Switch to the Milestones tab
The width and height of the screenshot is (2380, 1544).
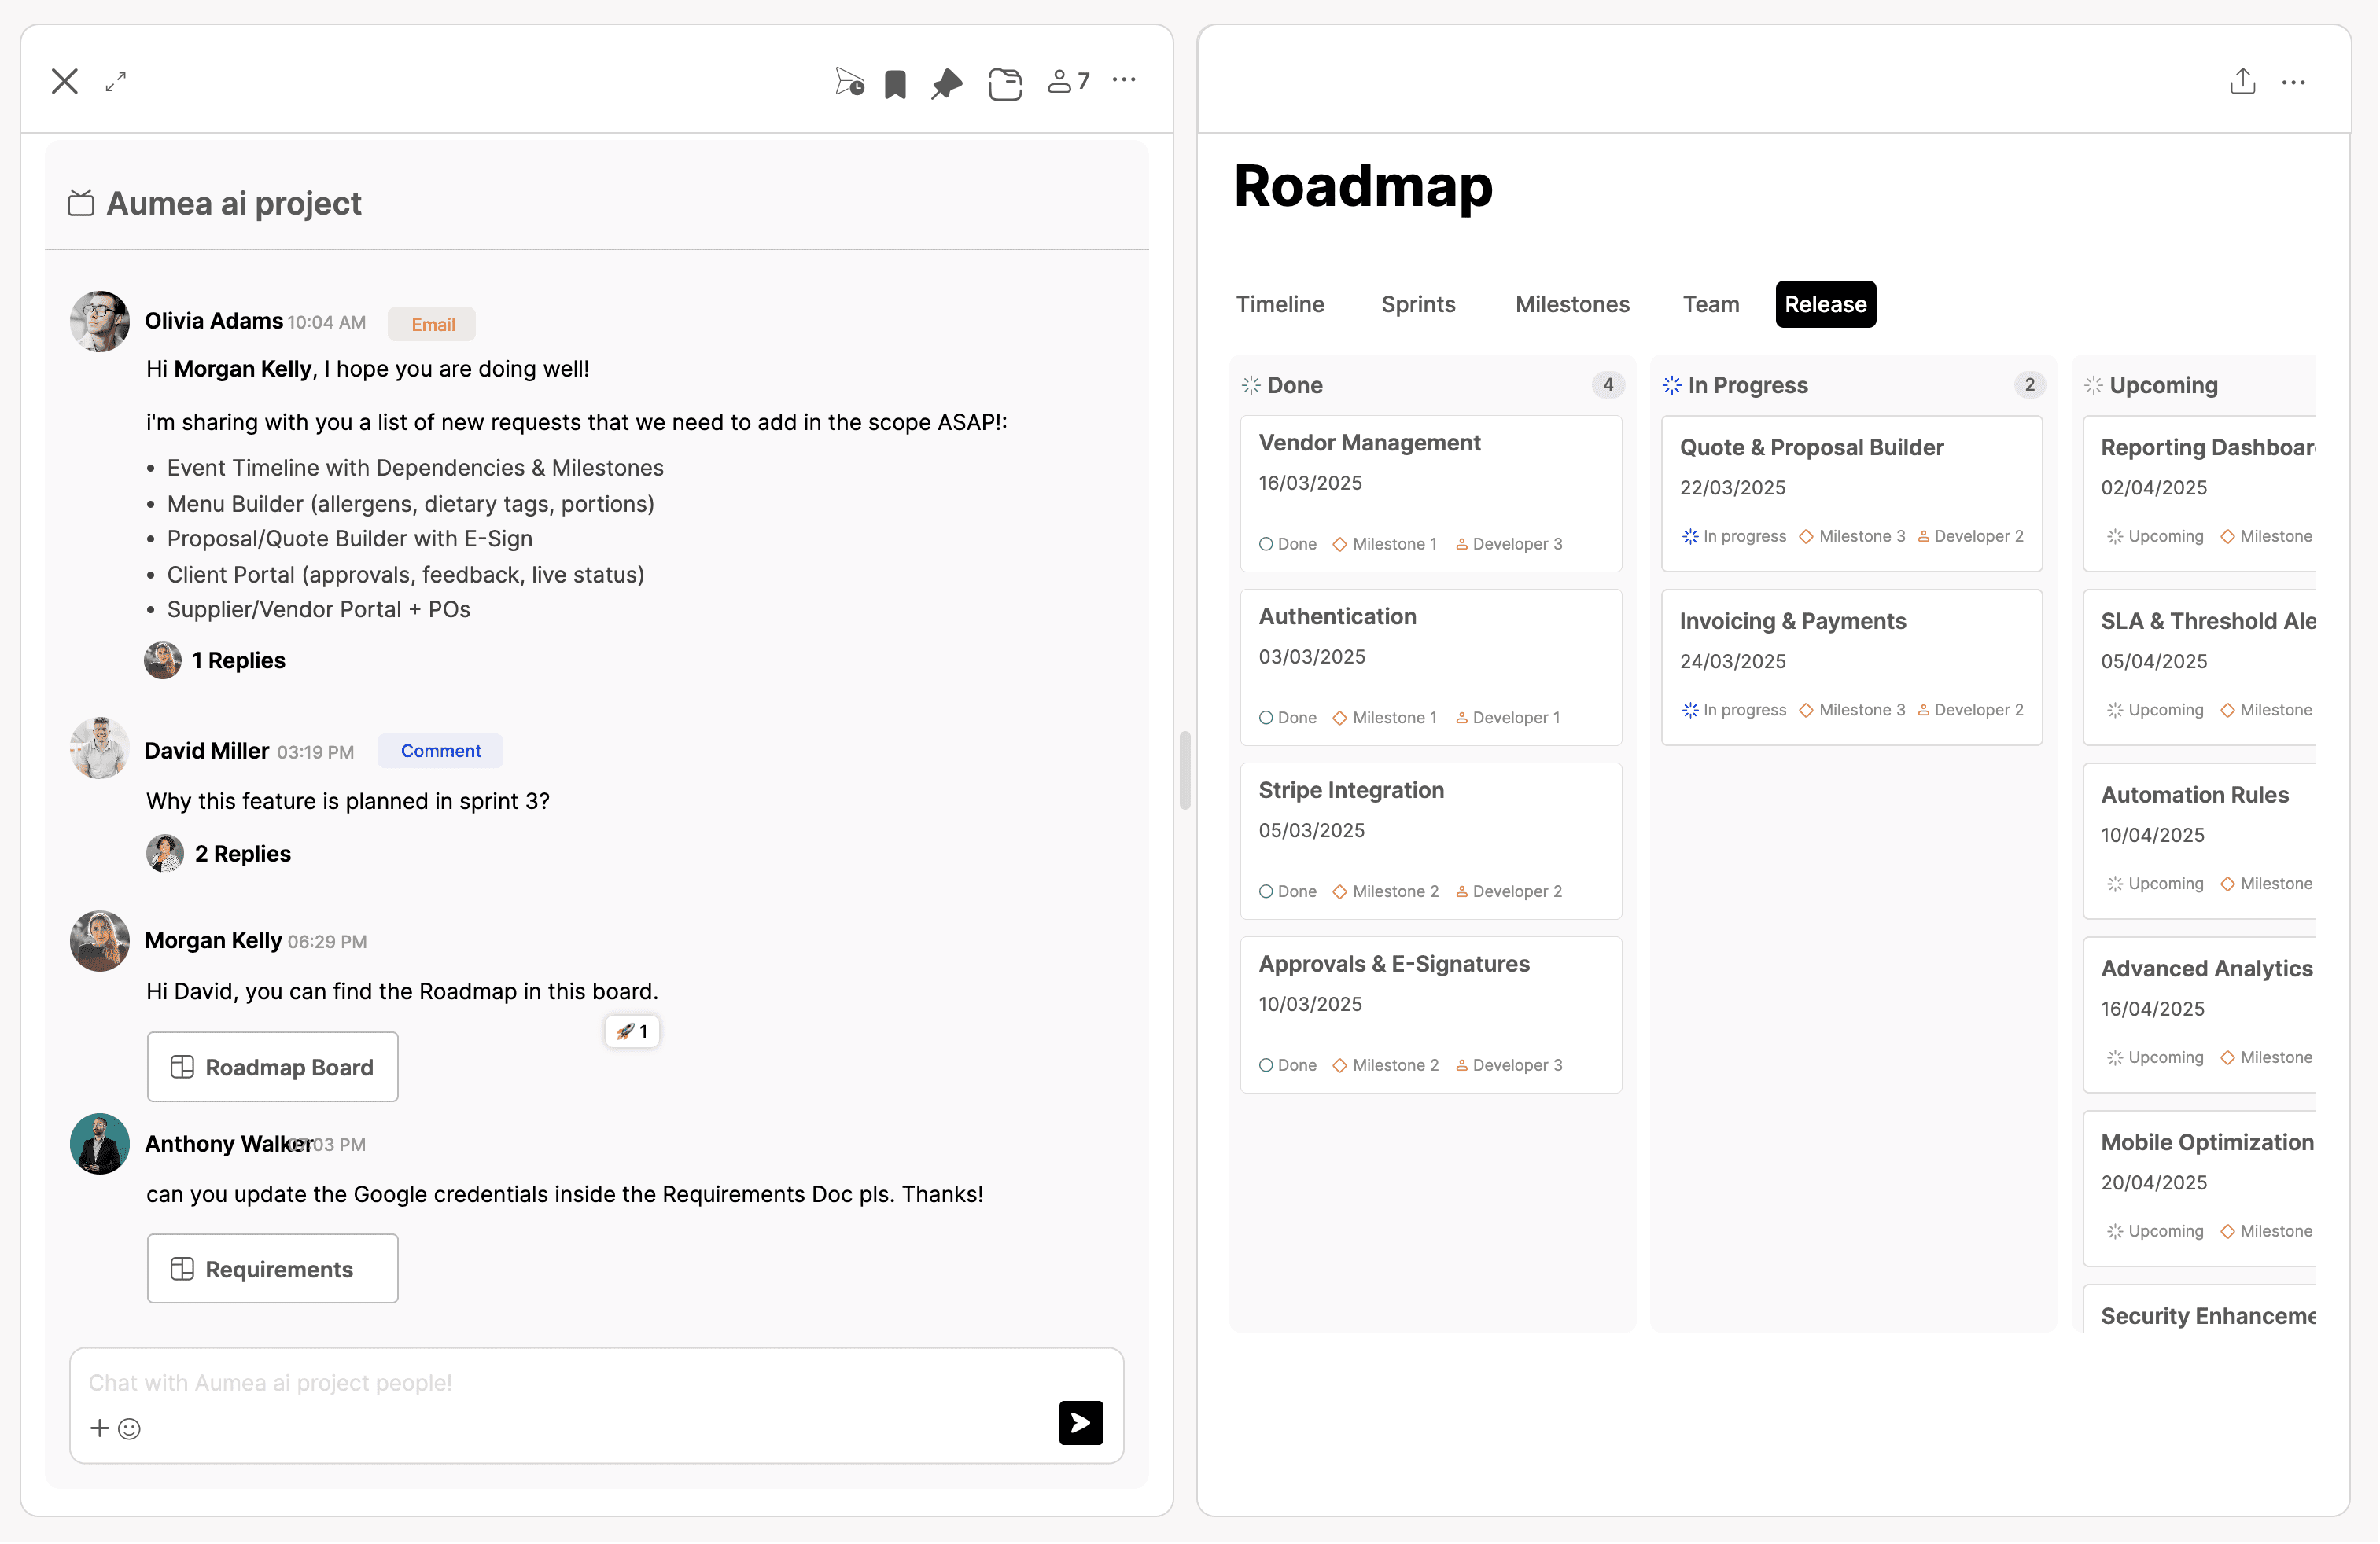pos(1572,305)
